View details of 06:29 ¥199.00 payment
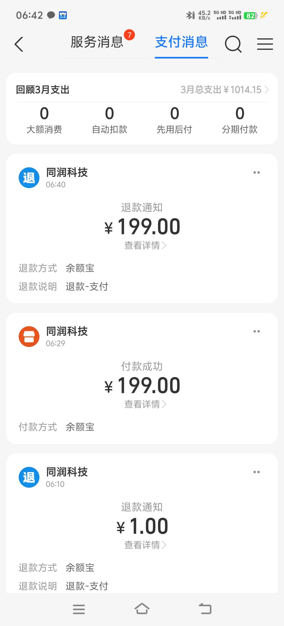This screenshot has width=284, height=626. coord(145,404)
